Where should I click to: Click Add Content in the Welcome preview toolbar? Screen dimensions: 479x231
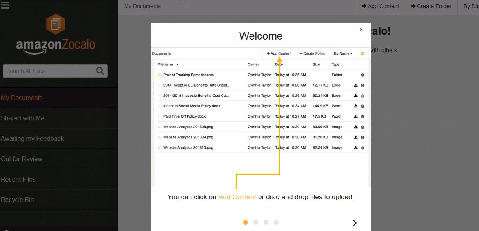pyautogui.click(x=279, y=53)
